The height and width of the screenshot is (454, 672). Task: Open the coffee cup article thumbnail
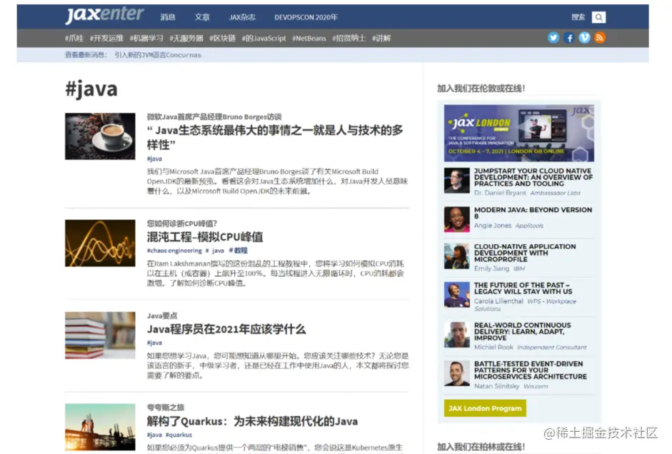pos(100,136)
